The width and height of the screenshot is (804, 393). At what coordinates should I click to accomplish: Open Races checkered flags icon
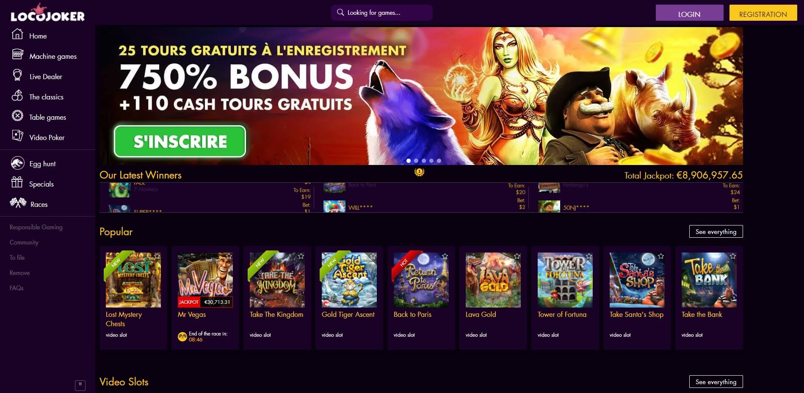[18, 203]
